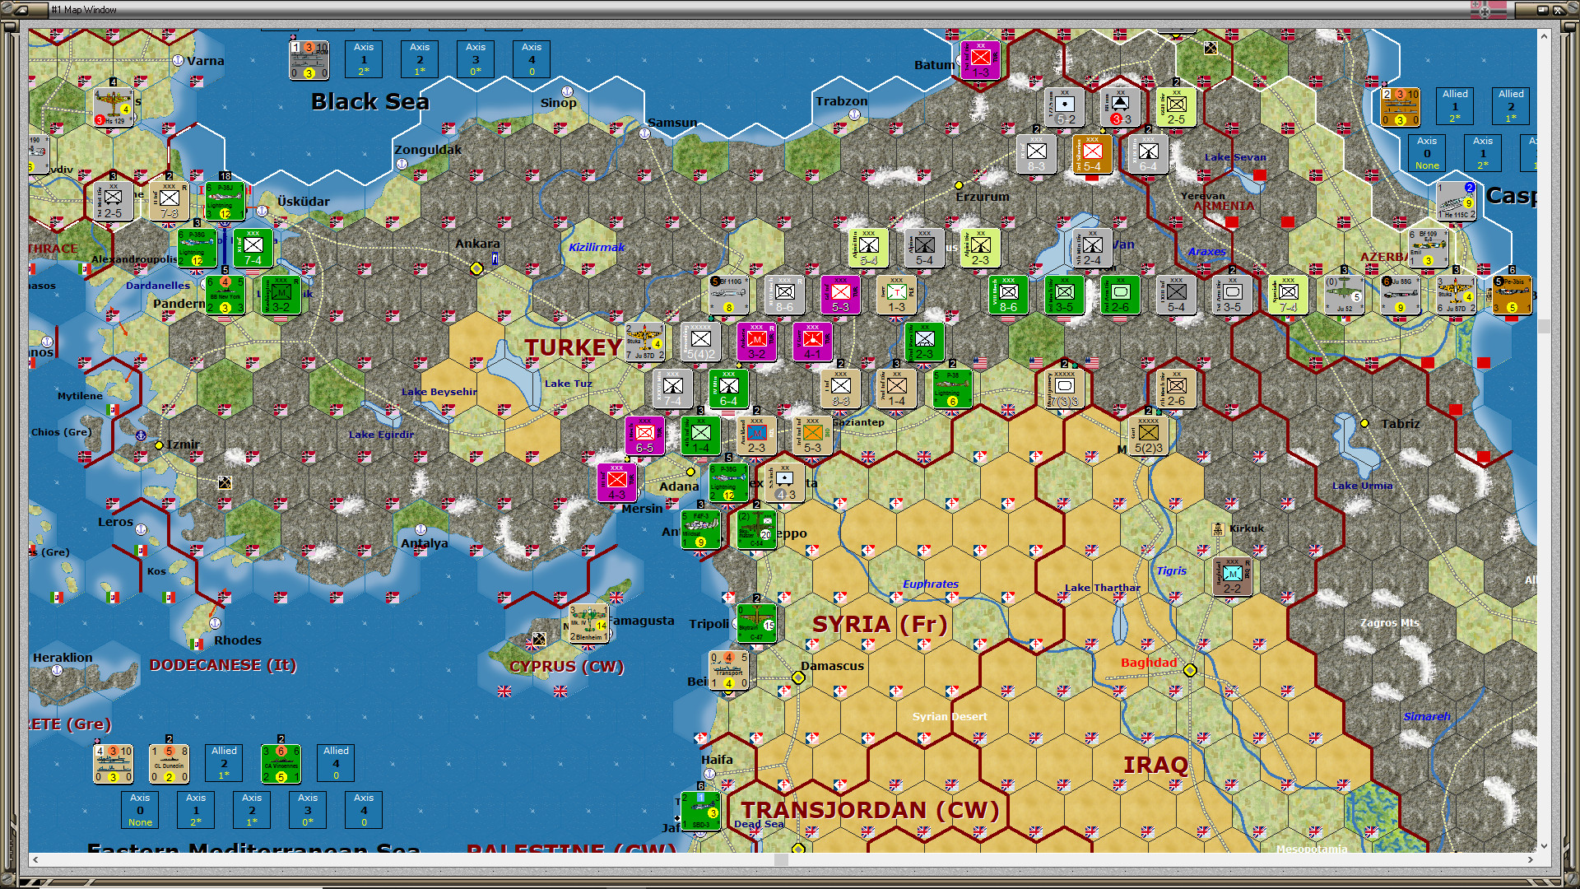Select the He 115C seaplane in the Caspian
The image size is (1580, 889).
click(x=1456, y=201)
